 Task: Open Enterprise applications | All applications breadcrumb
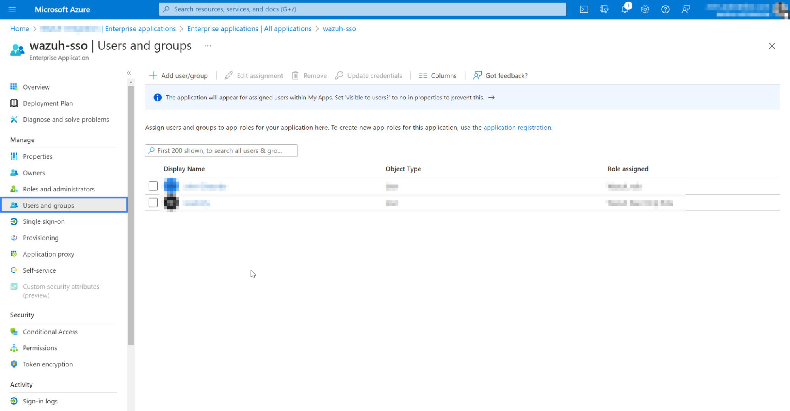pos(249,29)
